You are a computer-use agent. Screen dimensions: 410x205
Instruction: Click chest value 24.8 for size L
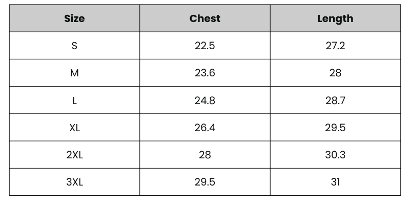[204, 100]
